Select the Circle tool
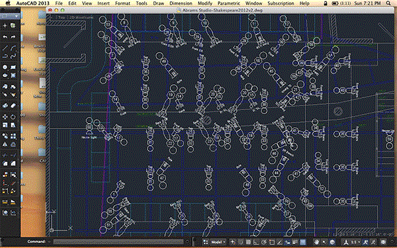Screen dimensions: 397x248 click(5, 67)
